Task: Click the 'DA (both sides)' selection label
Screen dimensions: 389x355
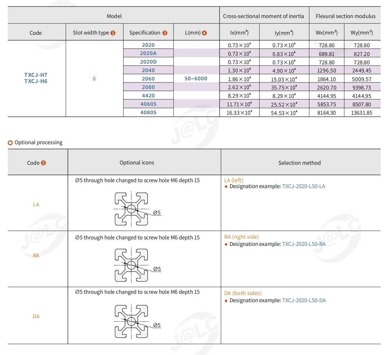Action: 243,293
